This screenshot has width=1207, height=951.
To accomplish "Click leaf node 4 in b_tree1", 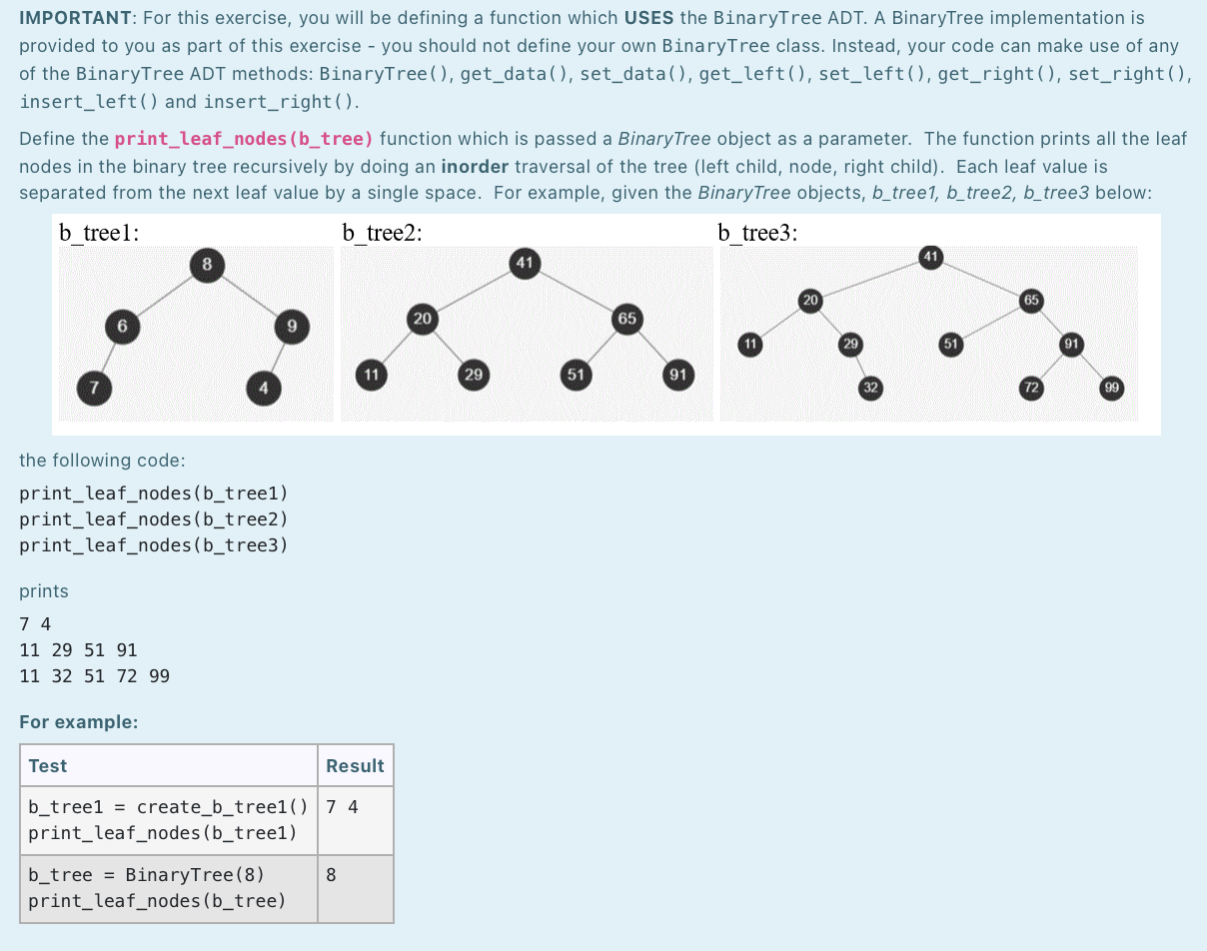I will pyautogui.click(x=263, y=389).
